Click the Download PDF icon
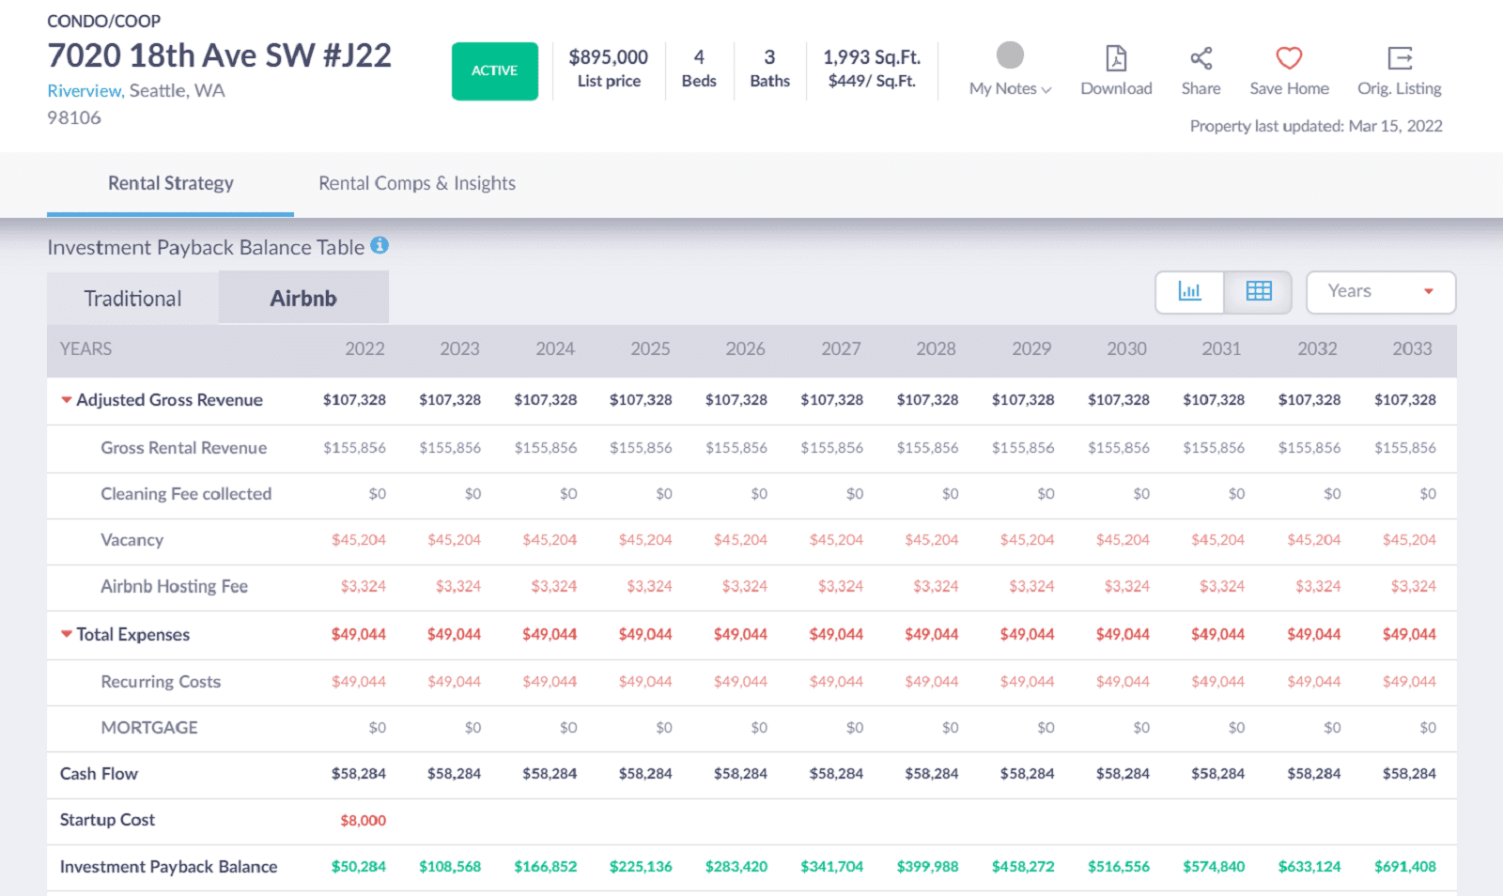The image size is (1503, 896). (x=1115, y=59)
